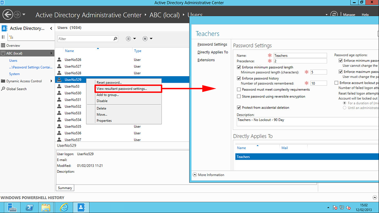Toggle Password must meet complexity requirements
Screen dimensions: 379x213
239,90
